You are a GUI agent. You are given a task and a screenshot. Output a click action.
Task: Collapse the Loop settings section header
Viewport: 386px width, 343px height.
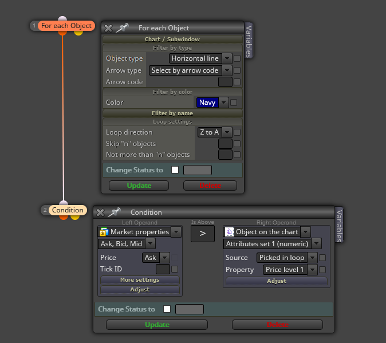tap(172, 122)
